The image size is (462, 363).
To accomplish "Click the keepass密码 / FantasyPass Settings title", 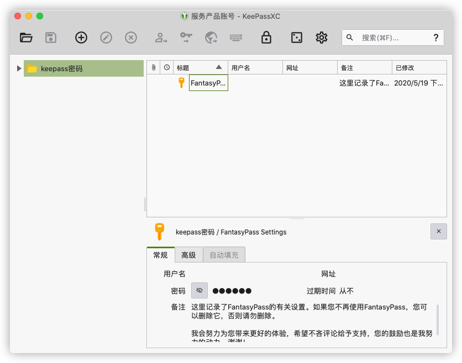I will 231,232.
